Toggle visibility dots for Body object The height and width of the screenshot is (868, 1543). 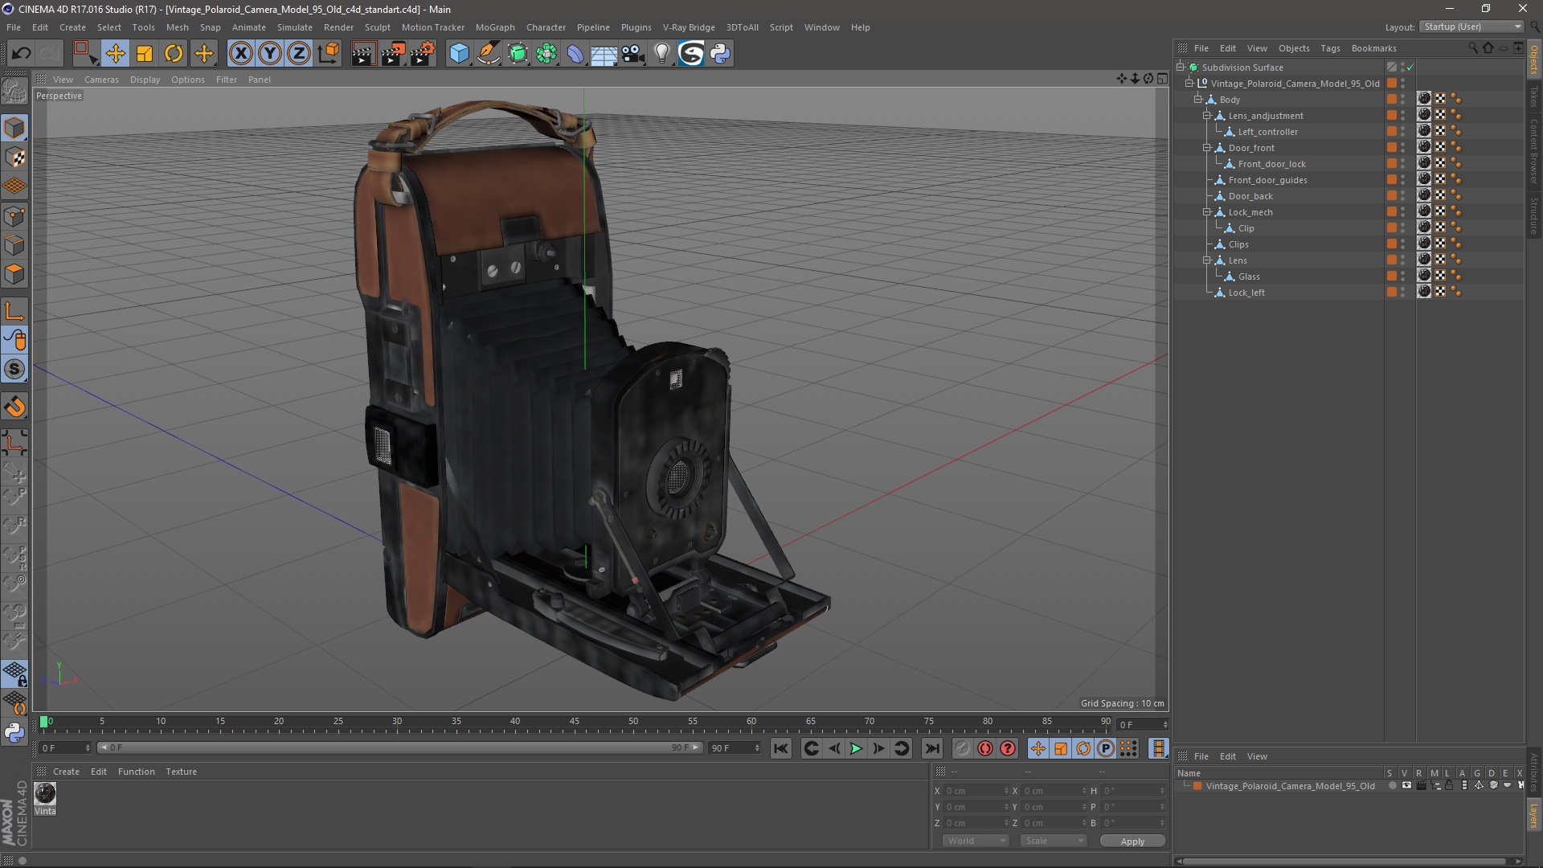click(x=1403, y=100)
